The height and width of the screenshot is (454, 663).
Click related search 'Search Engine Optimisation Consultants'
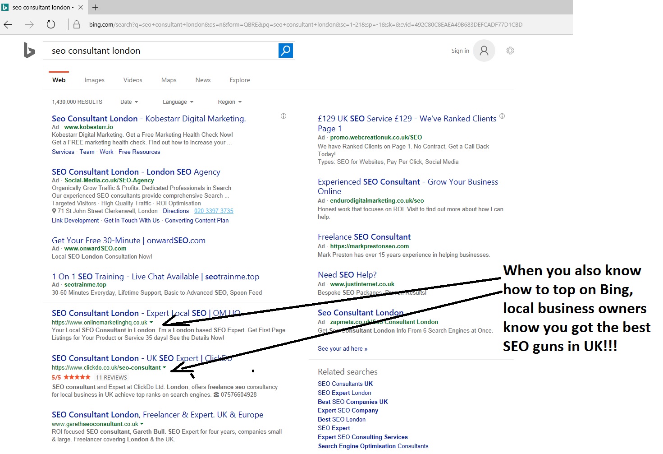tap(373, 446)
